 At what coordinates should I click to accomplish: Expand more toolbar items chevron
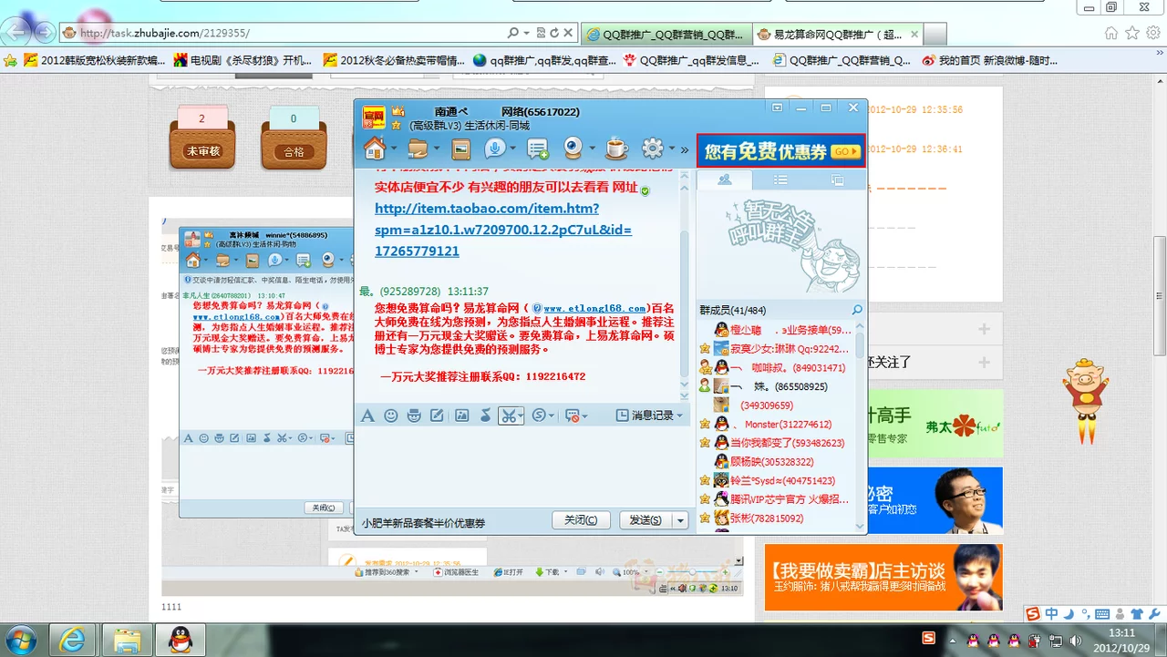pyautogui.click(x=685, y=149)
